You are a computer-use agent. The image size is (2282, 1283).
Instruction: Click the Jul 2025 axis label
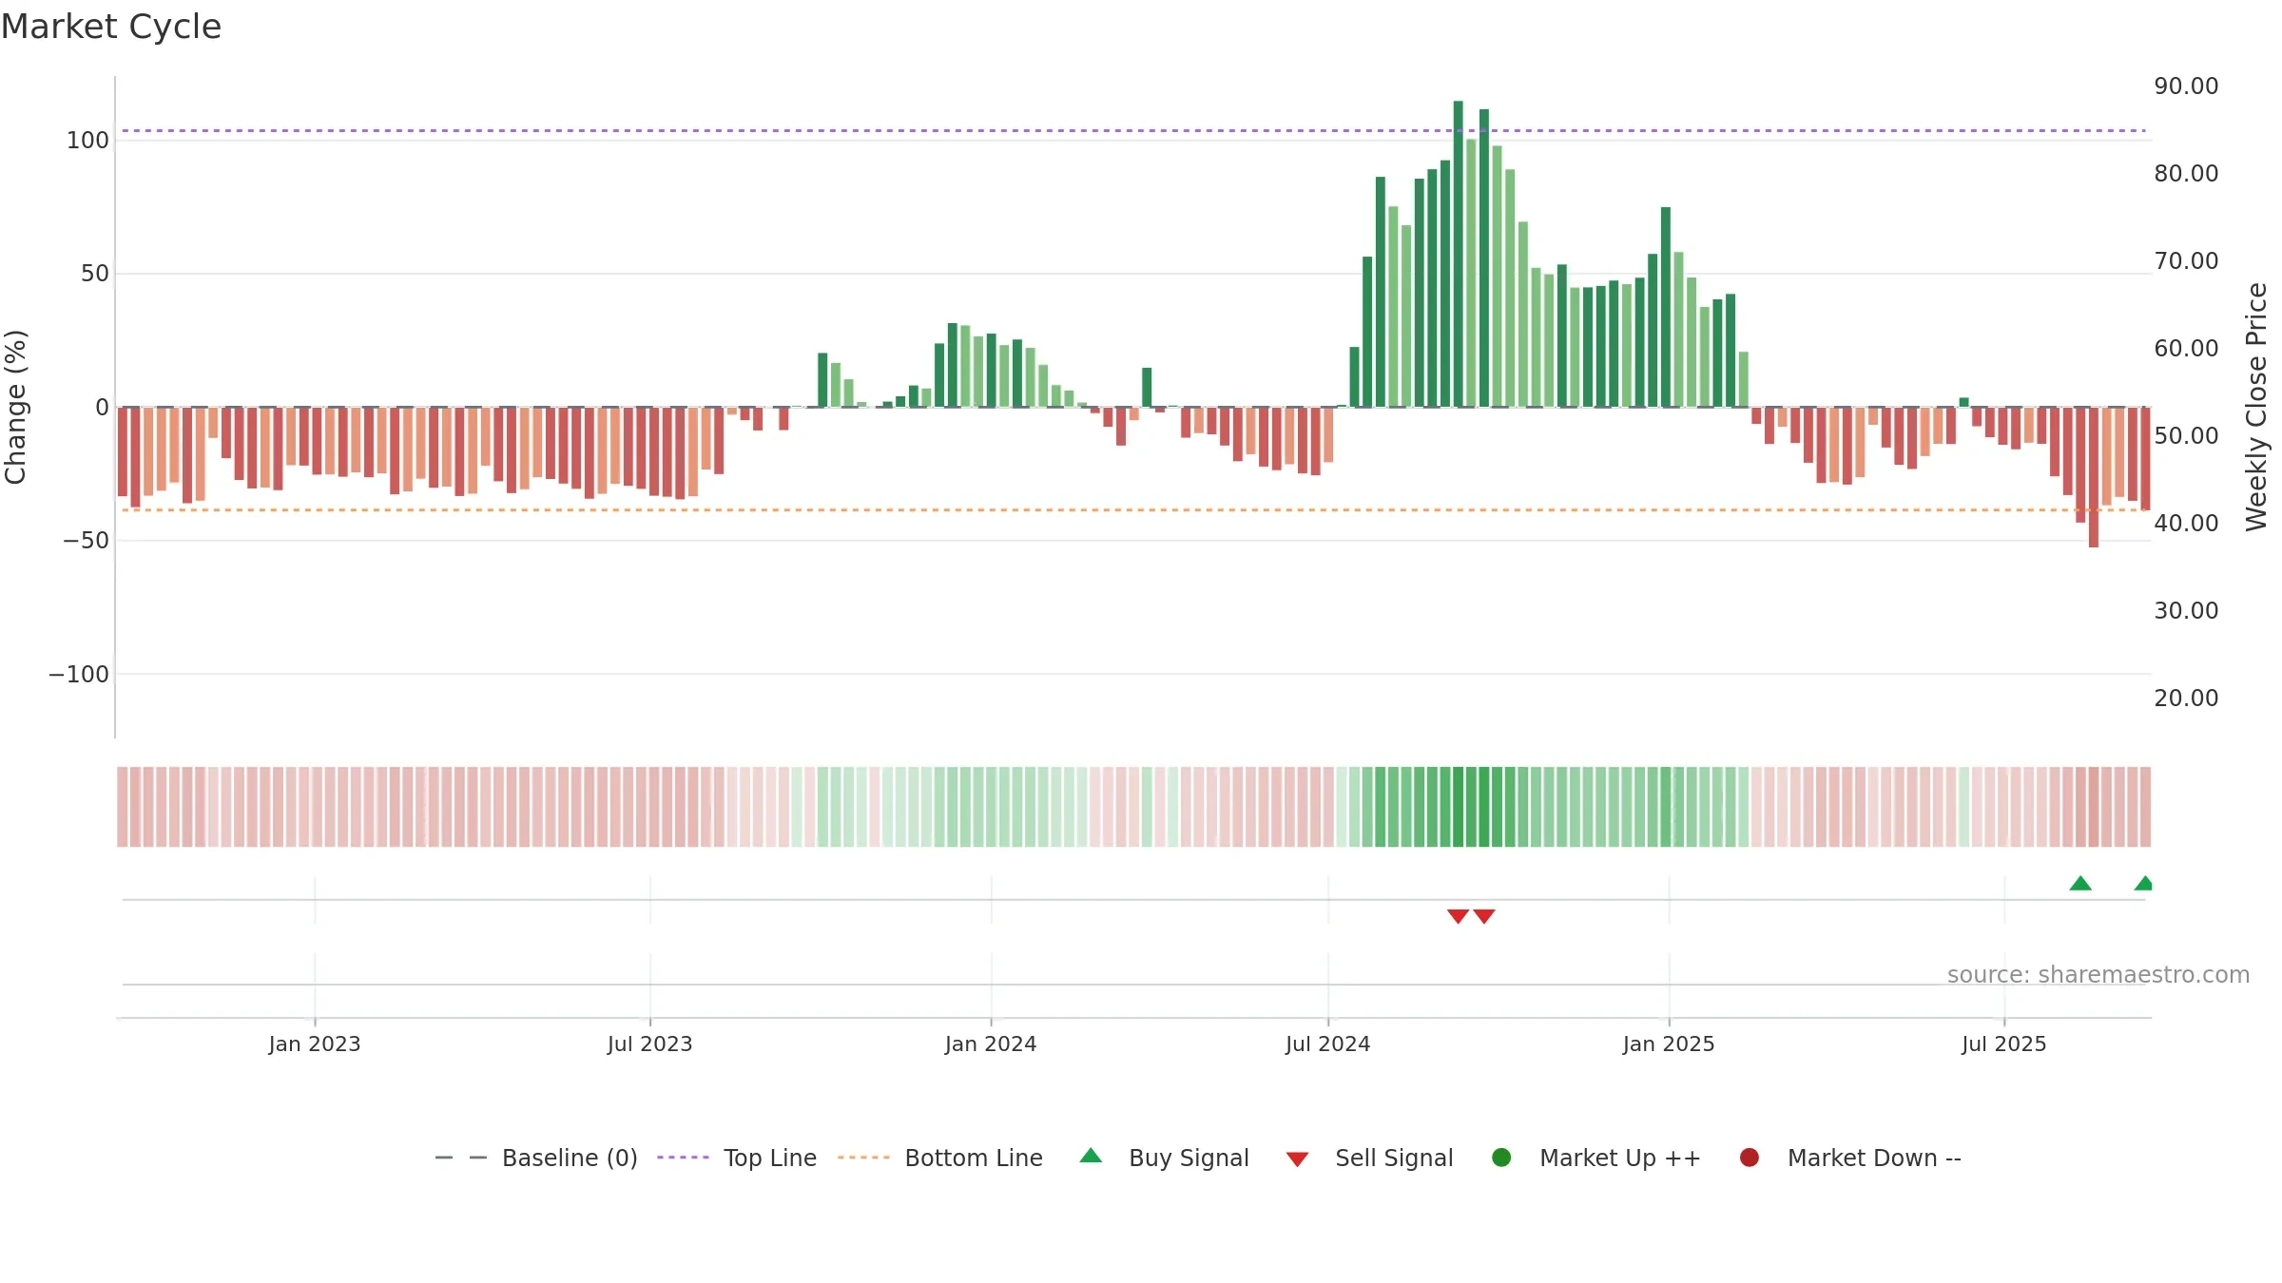tap(2004, 1044)
